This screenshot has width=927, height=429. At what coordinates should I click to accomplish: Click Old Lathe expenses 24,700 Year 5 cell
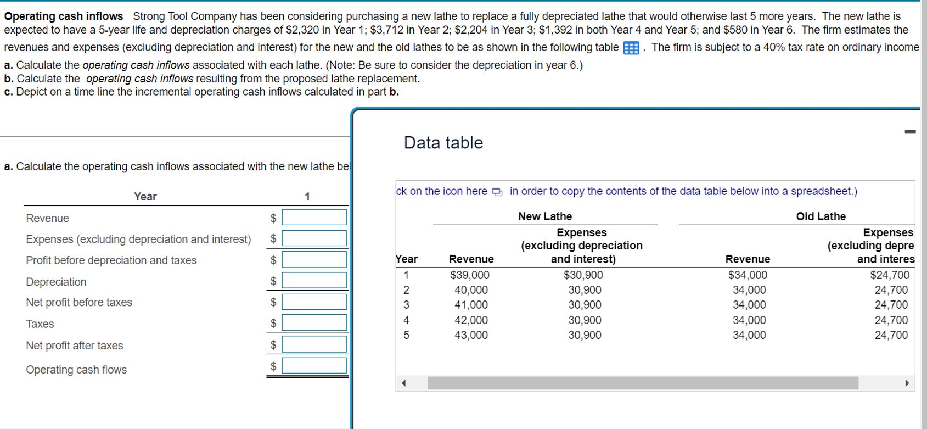click(891, 335)
